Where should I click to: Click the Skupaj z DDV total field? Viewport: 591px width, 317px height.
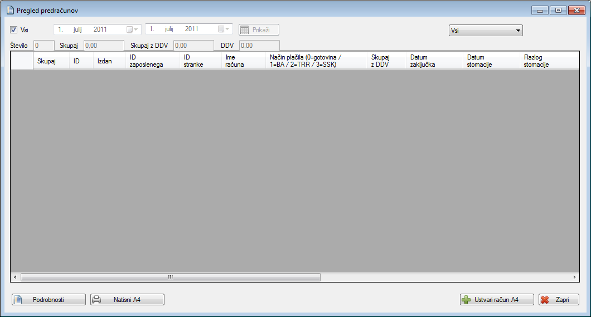pos(193,46)
